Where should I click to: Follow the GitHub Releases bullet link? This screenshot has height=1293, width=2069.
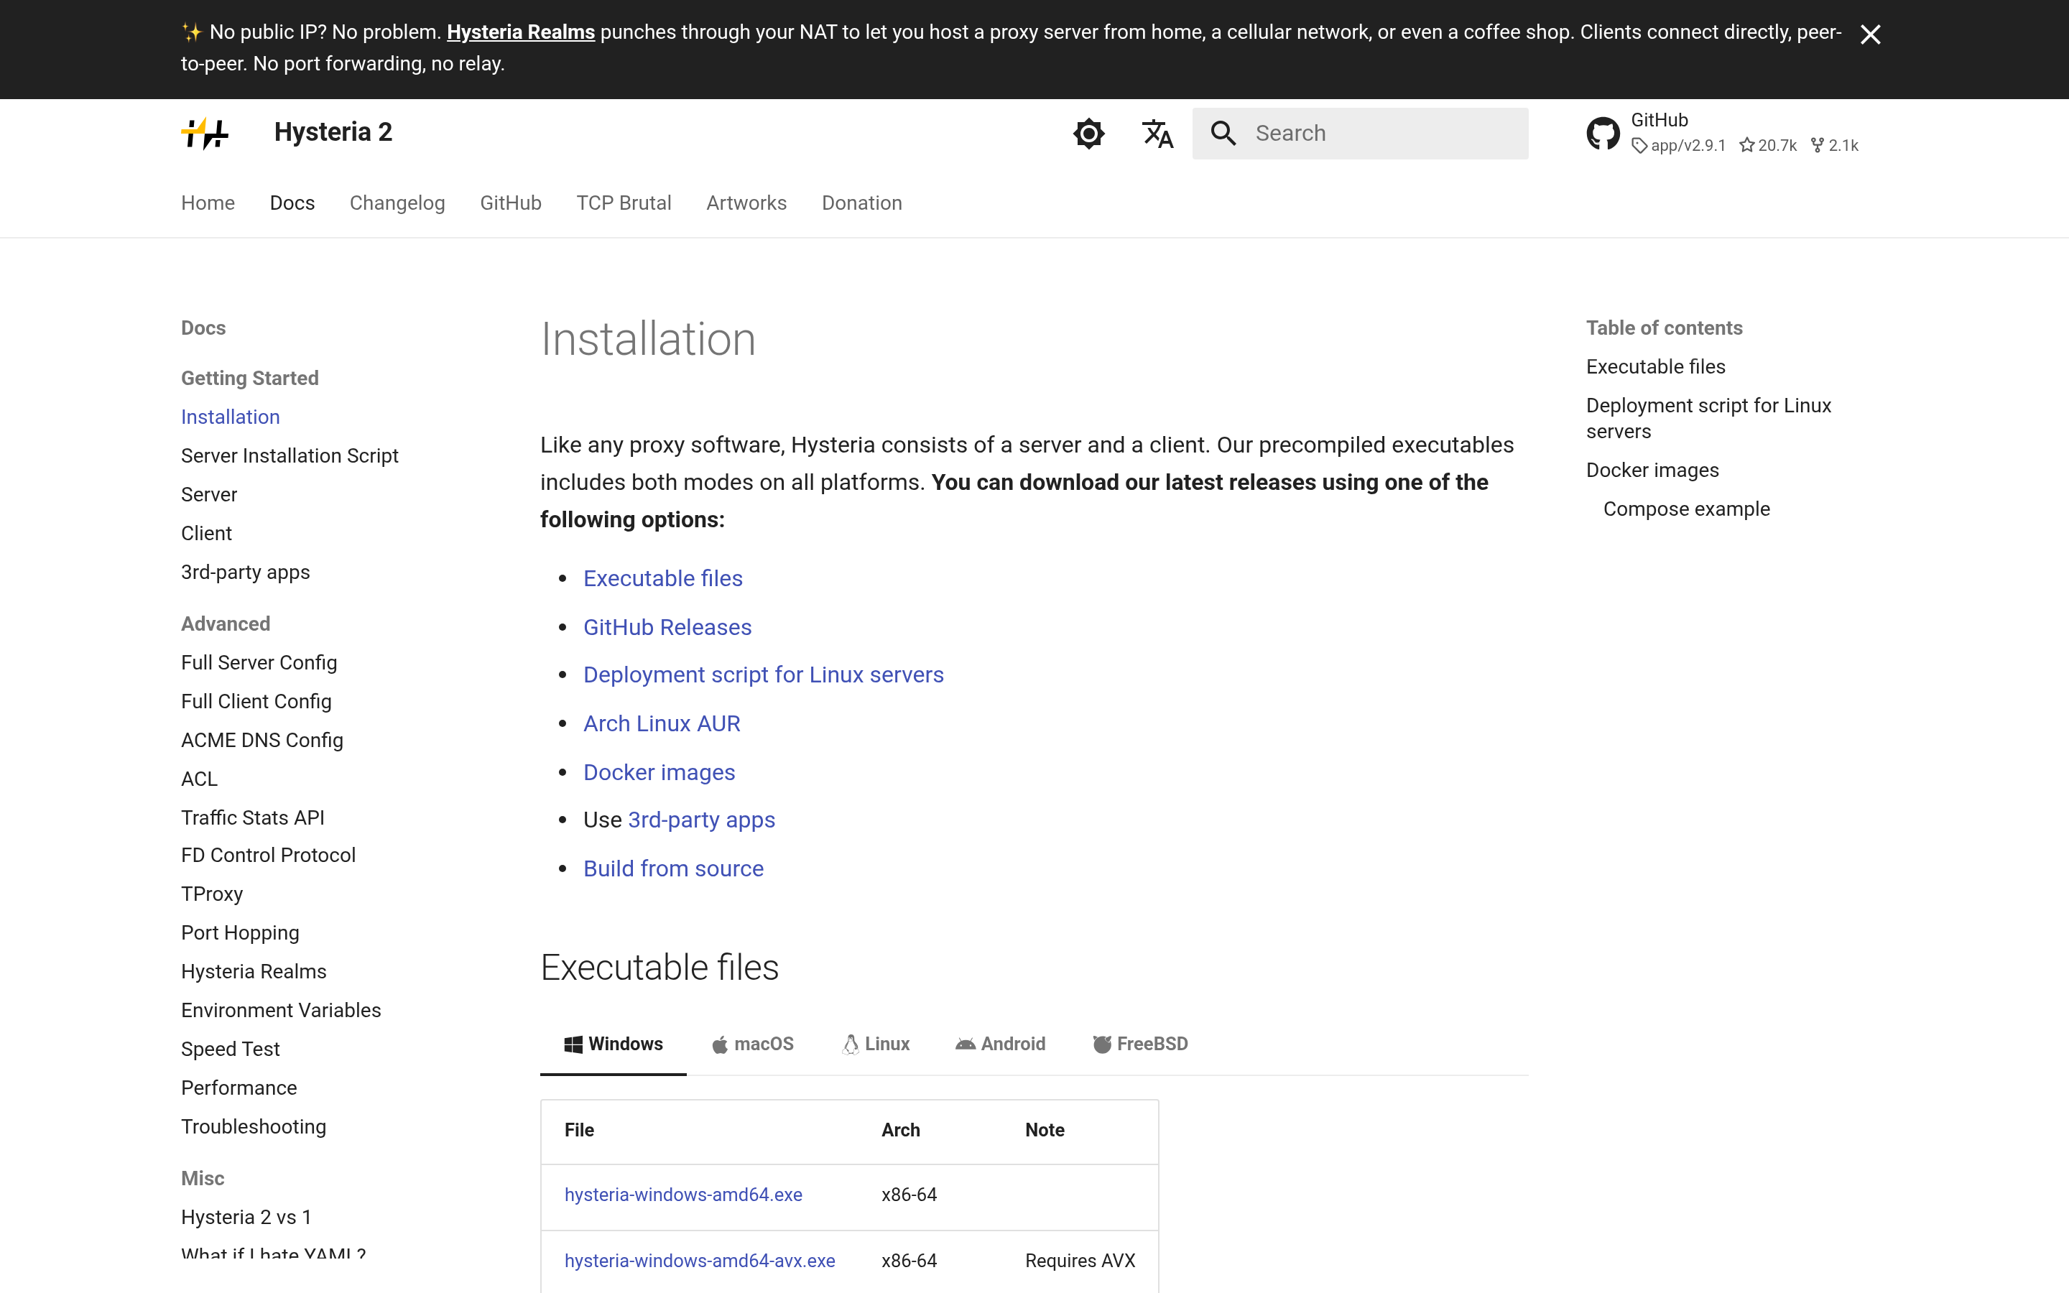[667, 627]
